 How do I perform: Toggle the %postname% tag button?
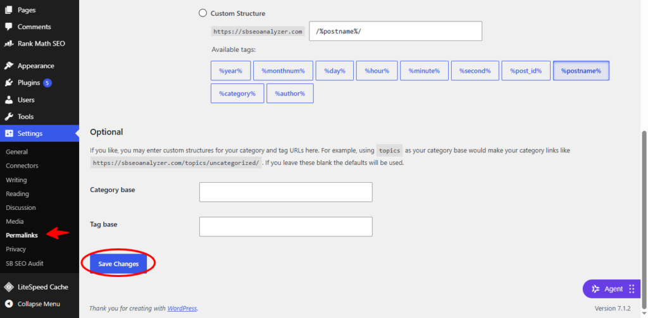[x=581, y=71]
